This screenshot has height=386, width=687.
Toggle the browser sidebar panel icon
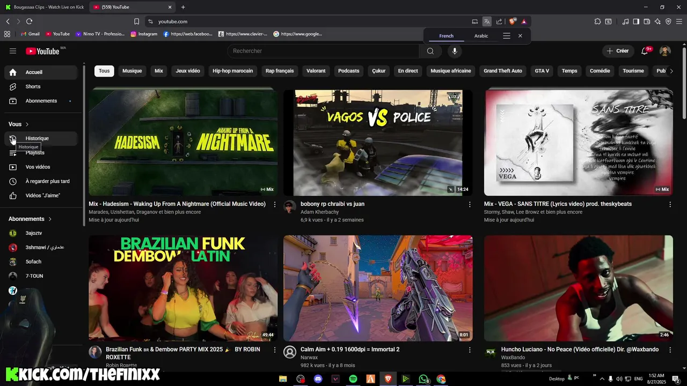click(636, 21)
